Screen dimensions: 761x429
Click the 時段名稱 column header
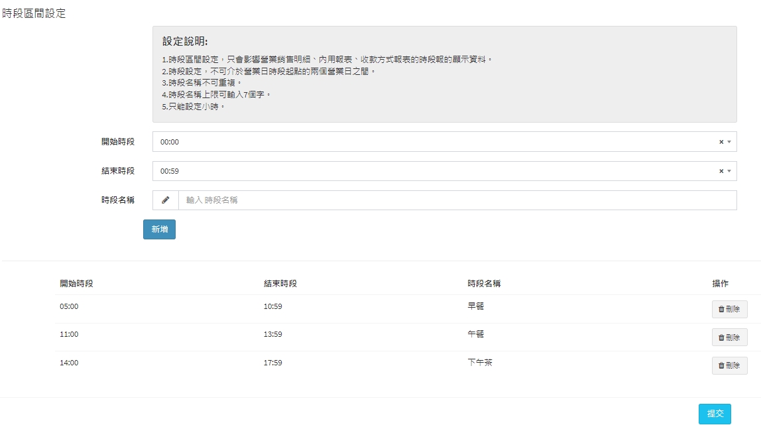484,284
